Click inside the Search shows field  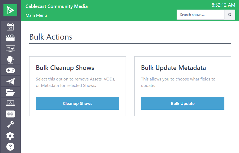[x=200, y=15]
